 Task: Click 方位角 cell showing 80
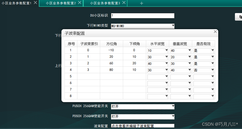tap(112, 70)
